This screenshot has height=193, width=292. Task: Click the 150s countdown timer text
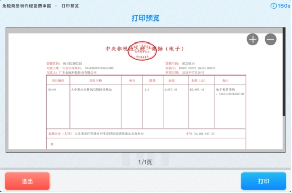coord(284,6)
